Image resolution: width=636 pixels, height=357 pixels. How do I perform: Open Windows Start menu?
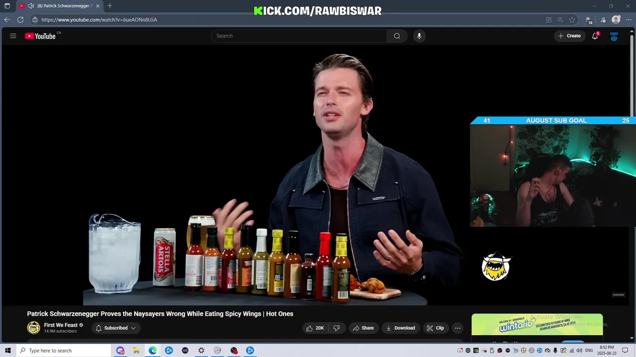click(x=7, y=351)
